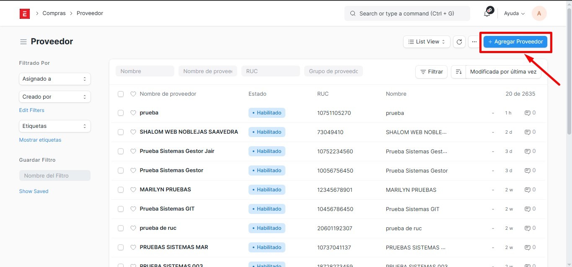Expand the 'Asignado a' filter dropdown
This screenshot has width=572, height=267.
(55, 79)
